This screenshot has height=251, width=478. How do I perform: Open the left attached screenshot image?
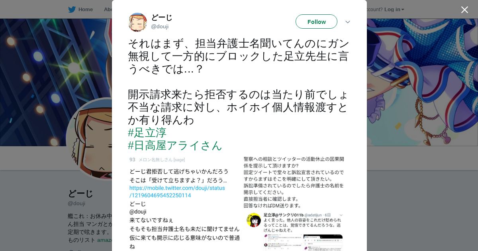point(184,203)
